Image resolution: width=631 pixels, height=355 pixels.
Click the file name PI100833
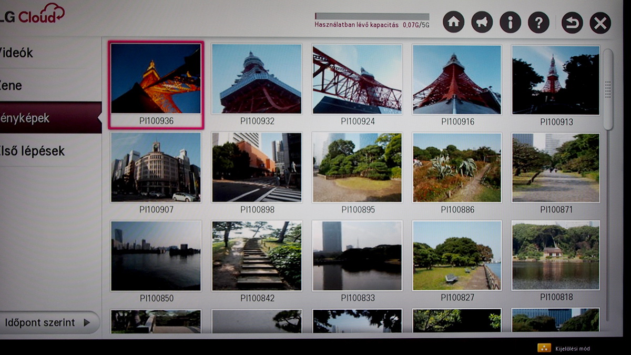tap(358, 298)
